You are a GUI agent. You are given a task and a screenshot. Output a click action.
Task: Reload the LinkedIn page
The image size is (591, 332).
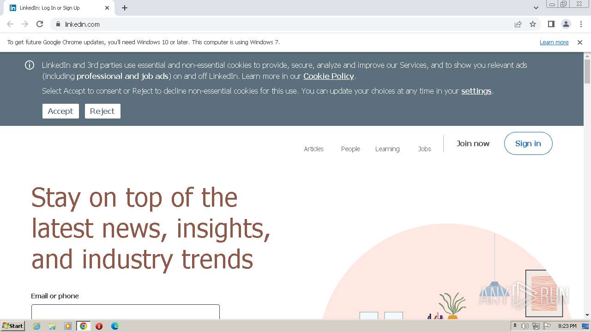[40, 24]
